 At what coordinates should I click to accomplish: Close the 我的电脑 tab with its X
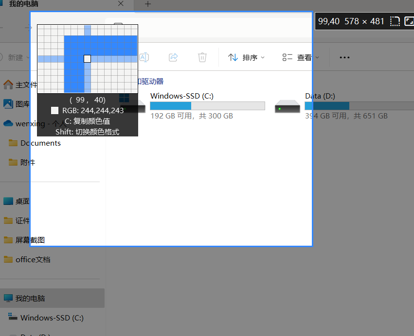click(x=121, y=3)
